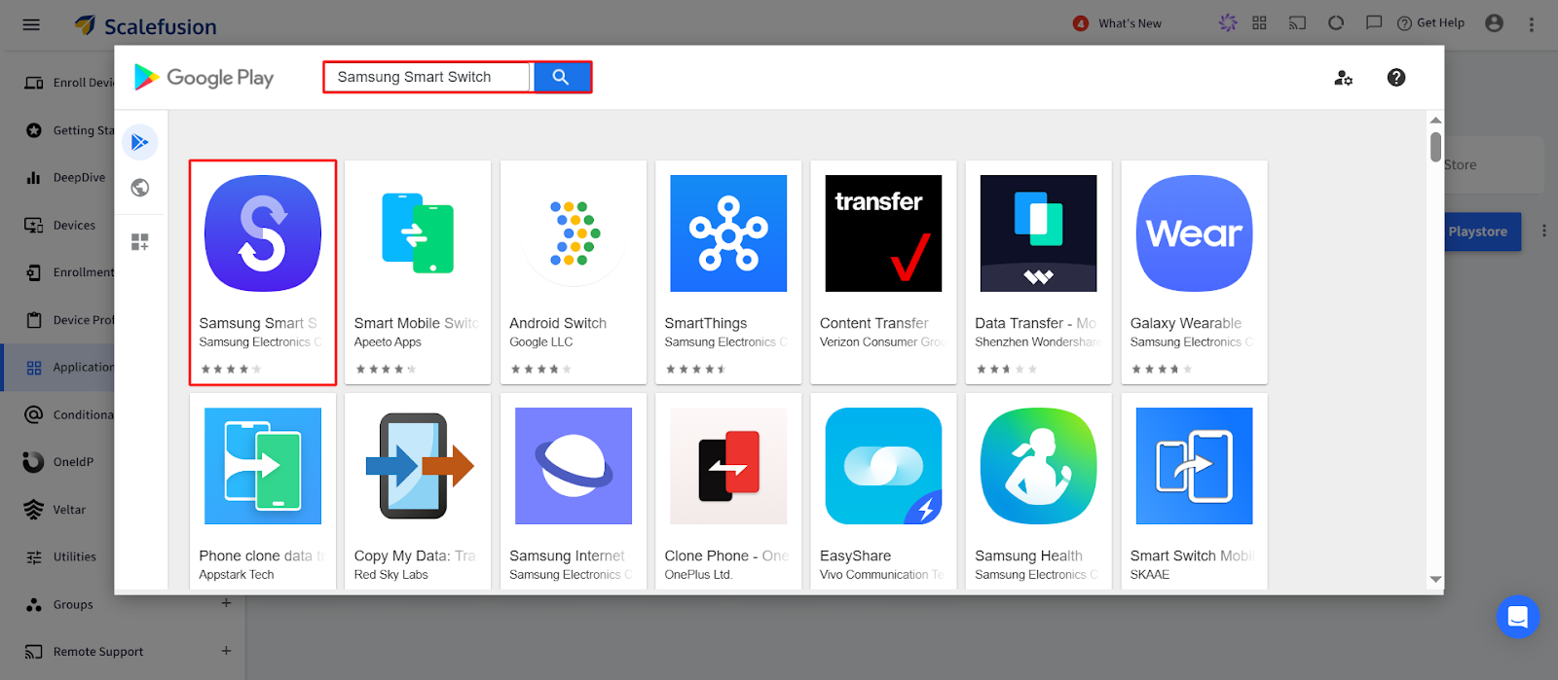Open Samsung Health app card

click(1039, 491)
